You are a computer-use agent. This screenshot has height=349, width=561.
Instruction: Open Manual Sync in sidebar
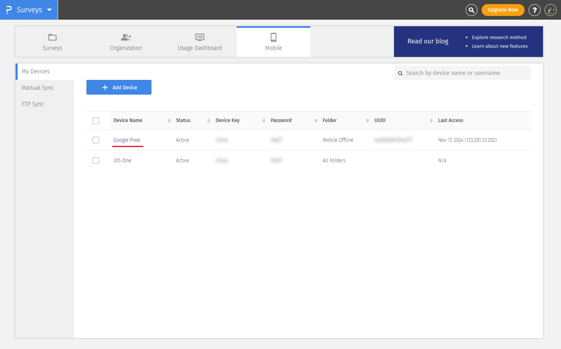click(38, 88)
